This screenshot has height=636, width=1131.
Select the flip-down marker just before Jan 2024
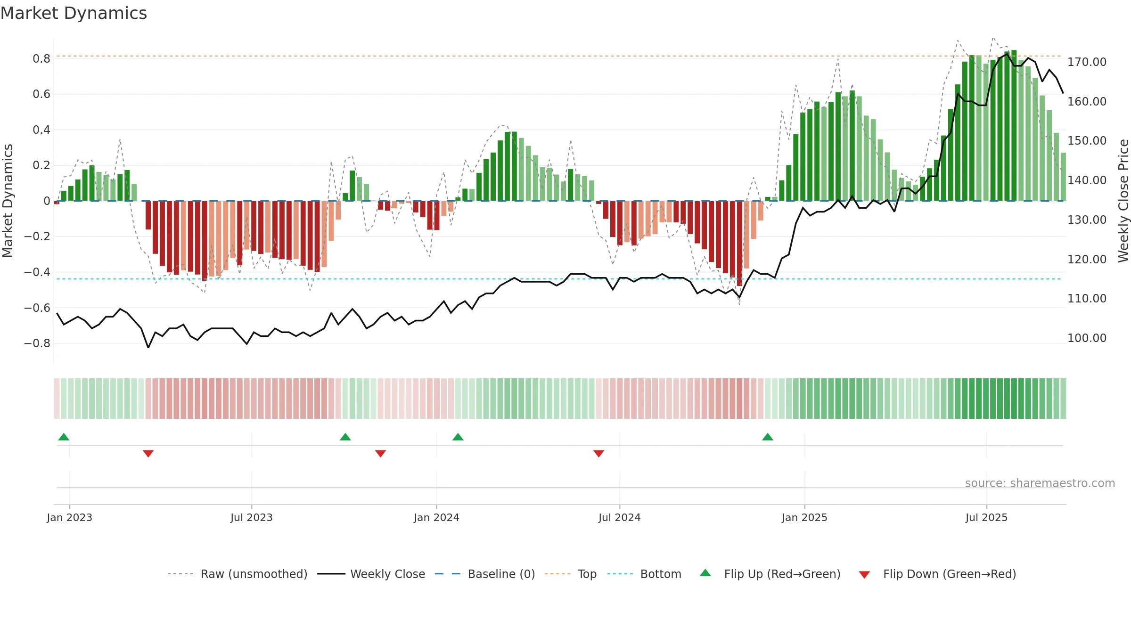pos(381,453)
